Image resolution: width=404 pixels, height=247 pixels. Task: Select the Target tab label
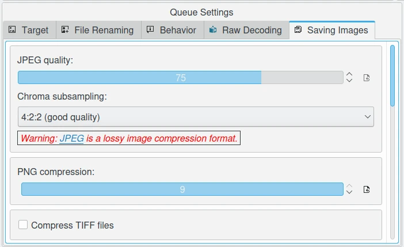click(x=35, y=30)
